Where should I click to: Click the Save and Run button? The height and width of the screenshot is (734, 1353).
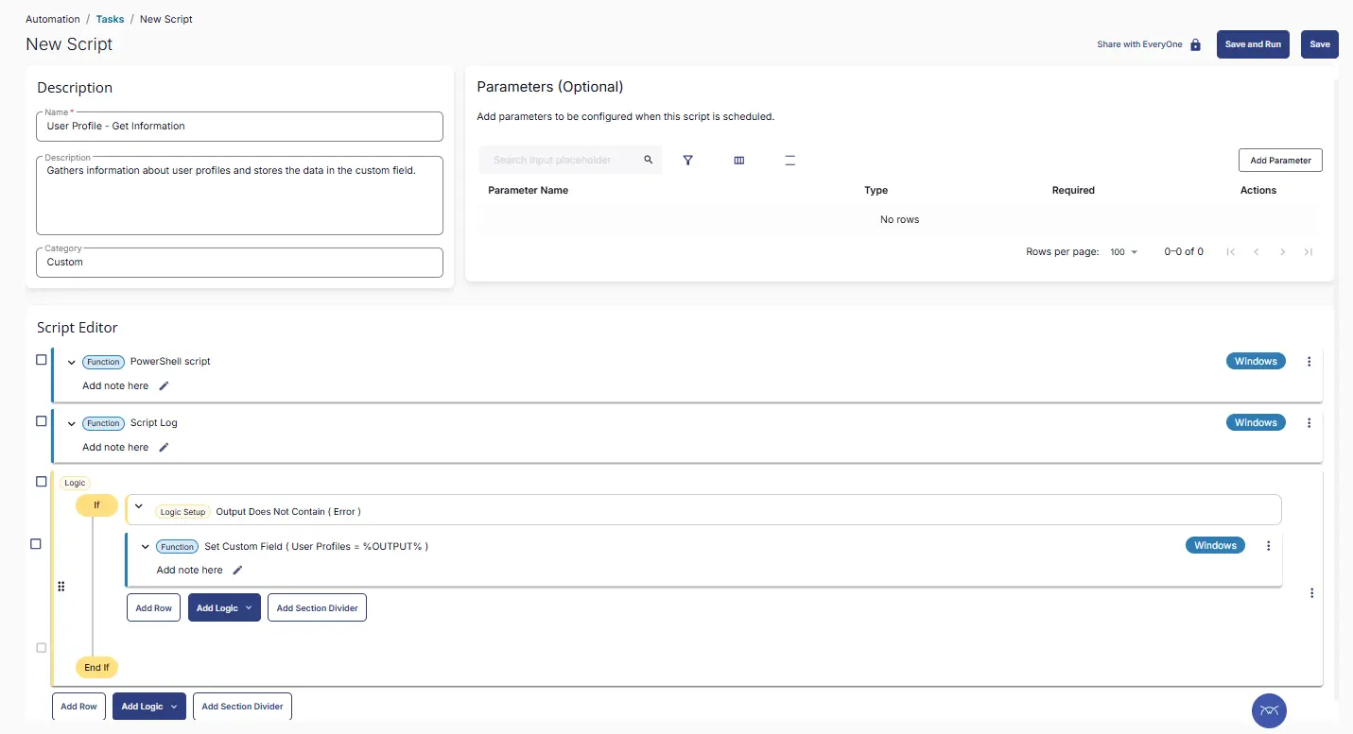point(1252,44)
